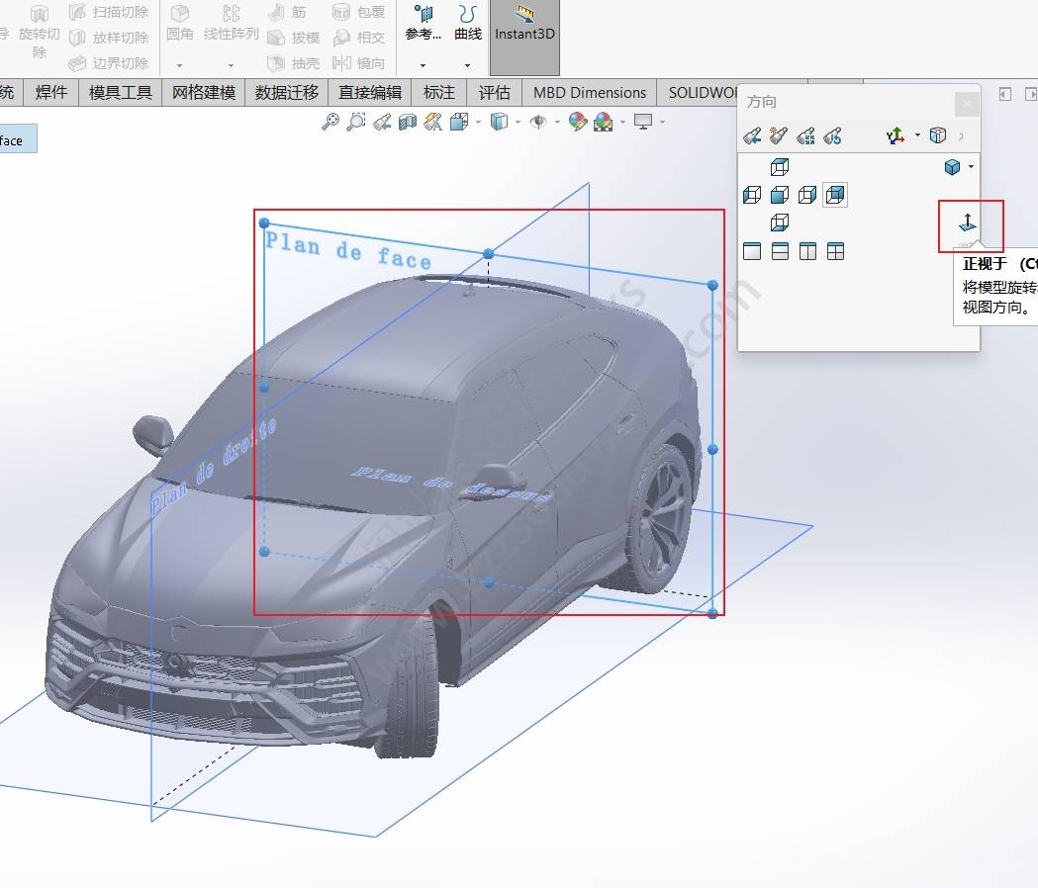The height and width of the screenshot is (888, 1038).
Task: Select the Front view cube
Action: [x=780, y=195]
